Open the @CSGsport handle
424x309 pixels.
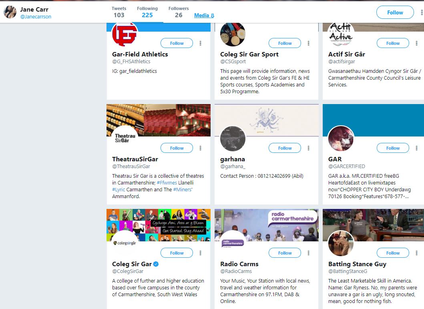(233, 62)
